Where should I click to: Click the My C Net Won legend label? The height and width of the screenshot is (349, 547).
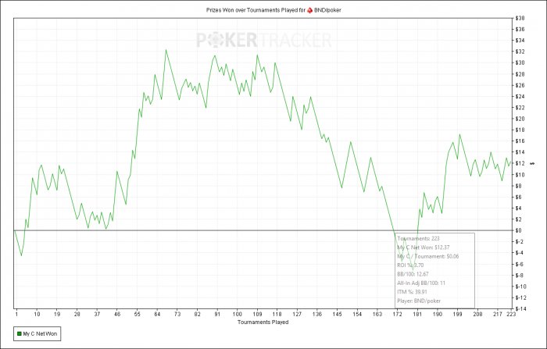point(40,333)
